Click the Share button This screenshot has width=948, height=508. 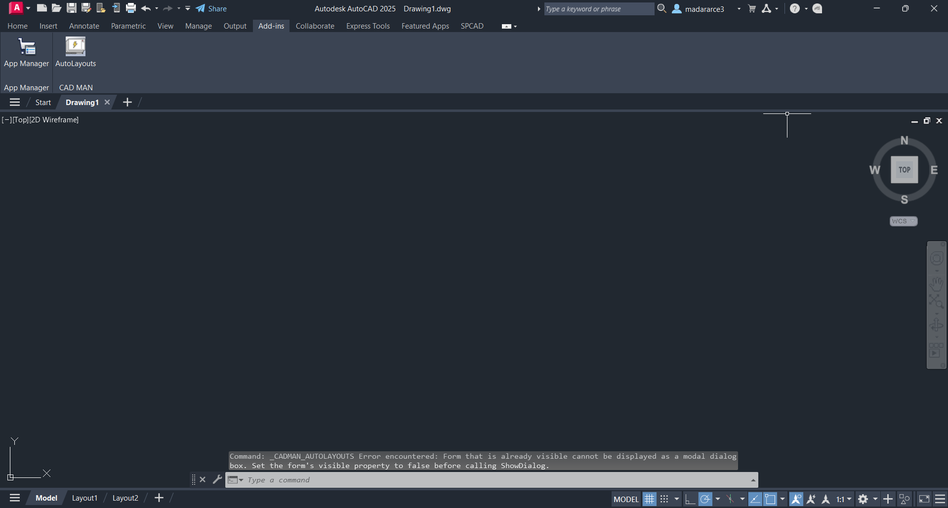coord(211,8)
